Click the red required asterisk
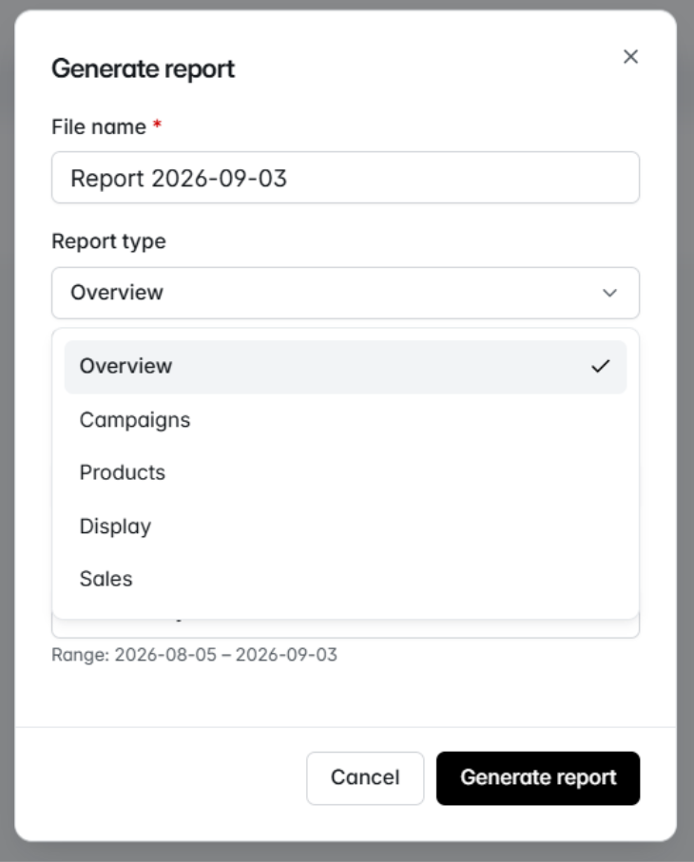The width and height of the screenshot is (694, 862). coord(157,125)
